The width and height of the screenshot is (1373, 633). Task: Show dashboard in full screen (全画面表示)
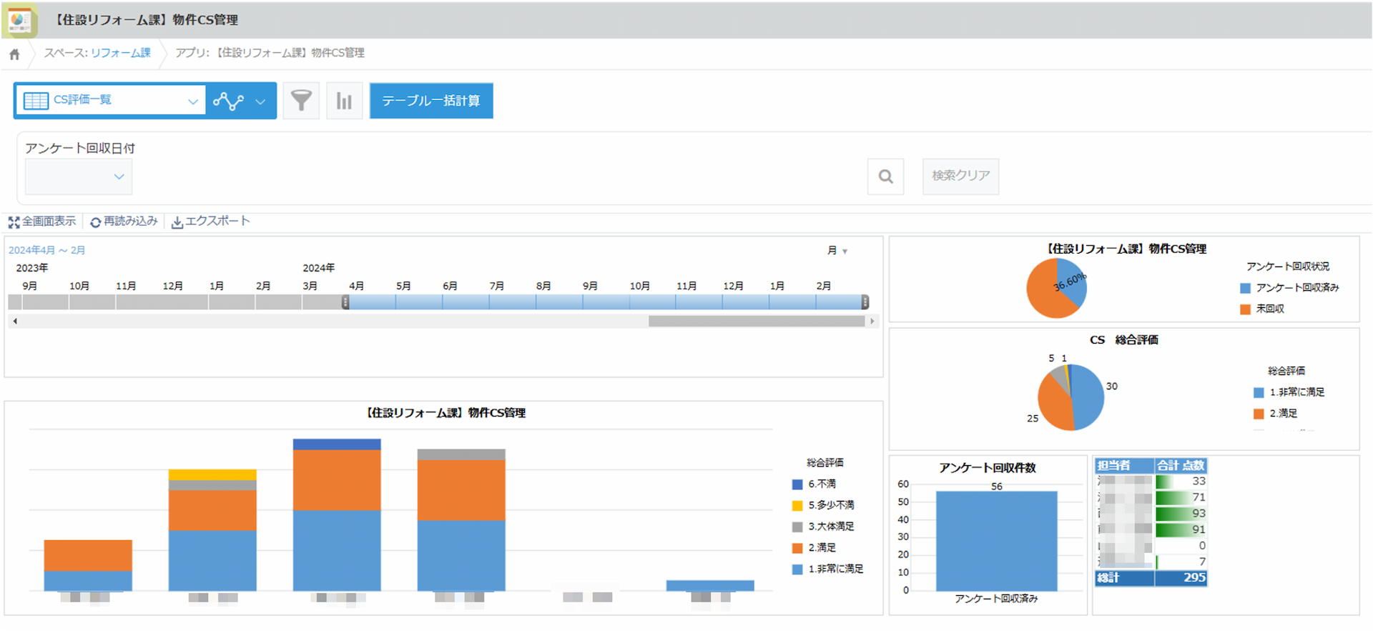(x=42, y=222)
